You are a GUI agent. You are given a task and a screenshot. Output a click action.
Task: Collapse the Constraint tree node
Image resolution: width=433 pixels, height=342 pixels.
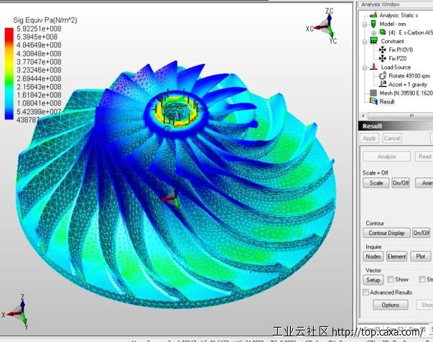click(x=365, y=42)
